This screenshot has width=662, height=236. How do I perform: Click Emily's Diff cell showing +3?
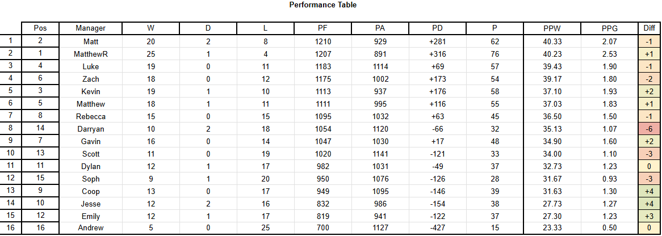[650, 217]
